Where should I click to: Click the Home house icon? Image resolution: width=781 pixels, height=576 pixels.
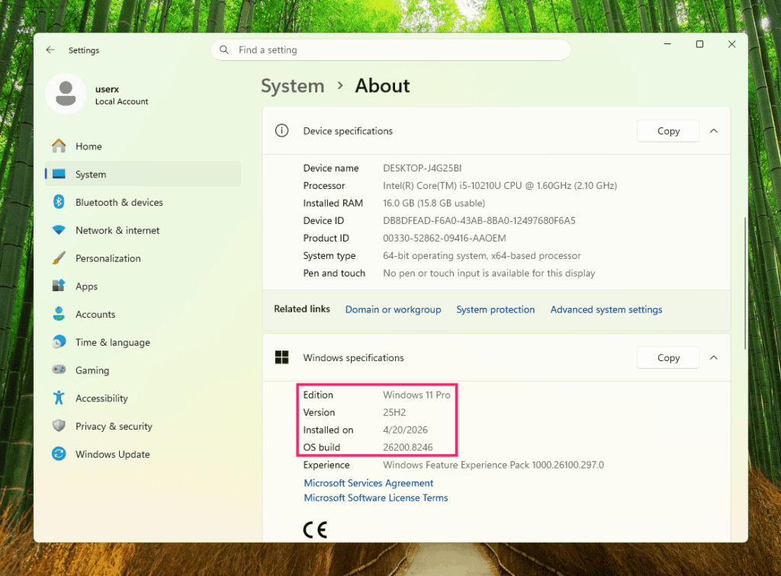59,146
